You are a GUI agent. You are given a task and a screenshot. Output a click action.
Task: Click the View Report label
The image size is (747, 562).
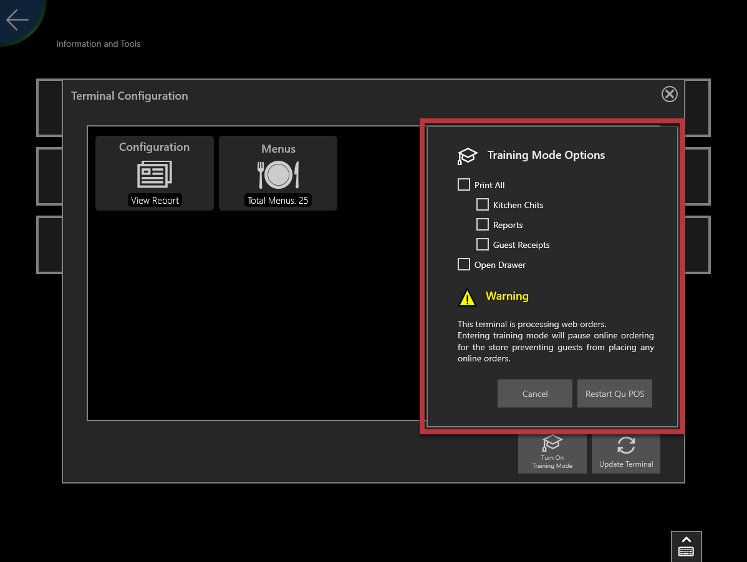coord(155,201)
